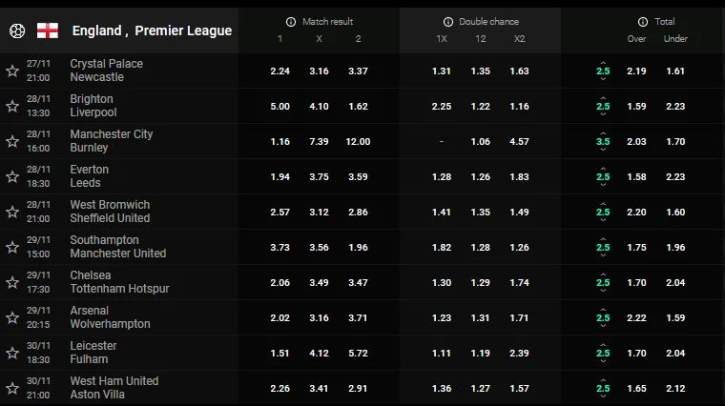The height and width of the screenshot is (406, 725).
Task: Select draw odds 3.41 for West Ham match
Action: point(319,388)
